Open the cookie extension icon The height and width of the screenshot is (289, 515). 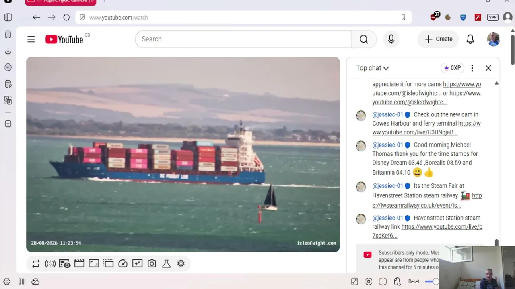pyautogui.click(x=448, y=18)
